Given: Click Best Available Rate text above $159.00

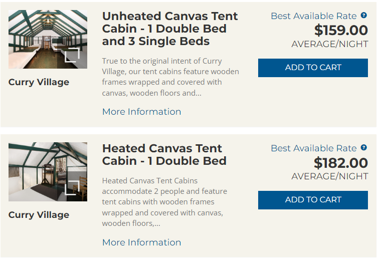Looking at the screenshot, I should pyautogui.click(x=313, y=16).
